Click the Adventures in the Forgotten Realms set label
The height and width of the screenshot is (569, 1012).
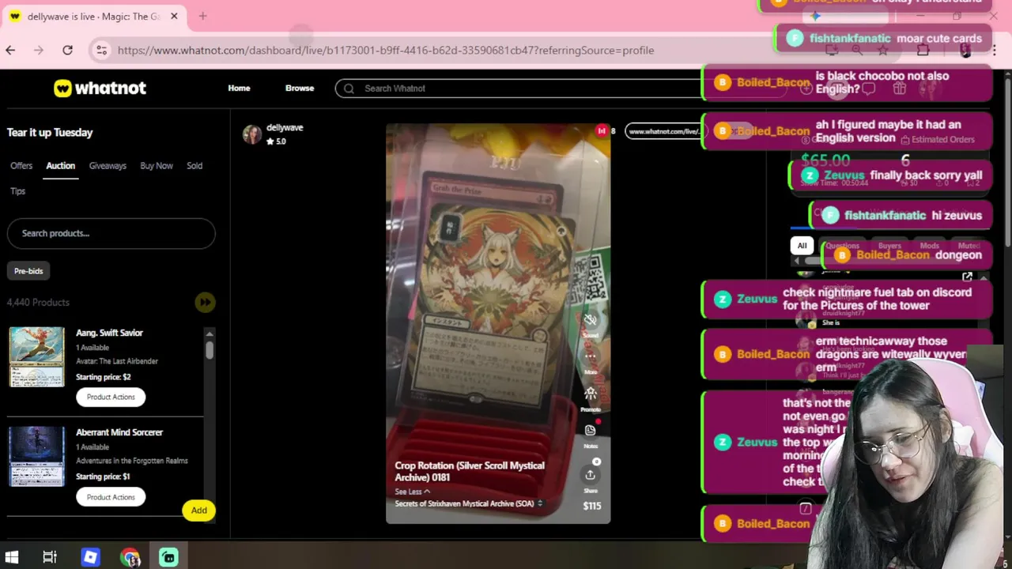(x=132, y=461)
